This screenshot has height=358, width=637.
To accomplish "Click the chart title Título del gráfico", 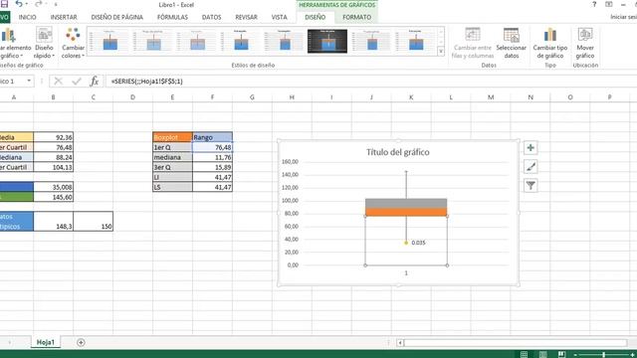I will click(x=398, y=152).
